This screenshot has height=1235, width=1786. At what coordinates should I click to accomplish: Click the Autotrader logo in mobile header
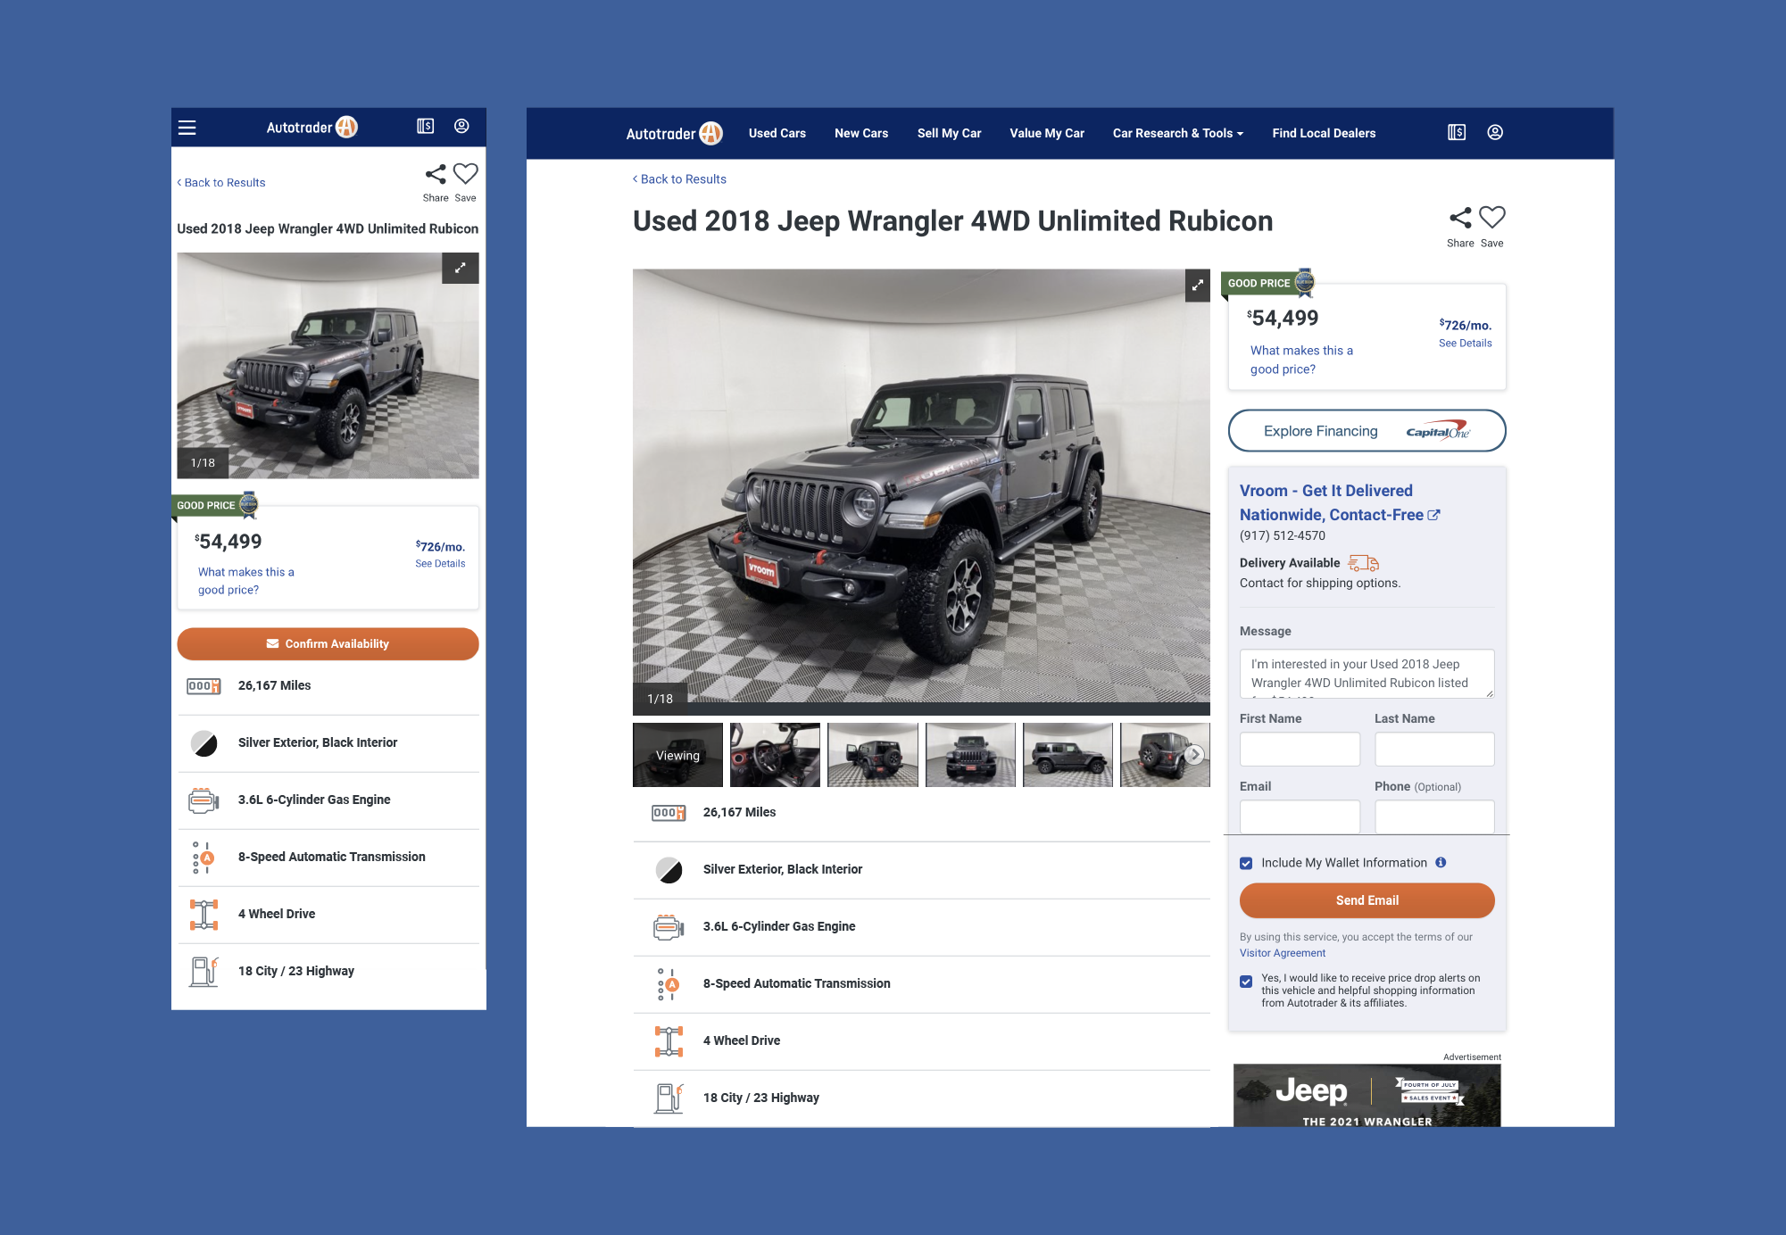[x=312, y=128]
